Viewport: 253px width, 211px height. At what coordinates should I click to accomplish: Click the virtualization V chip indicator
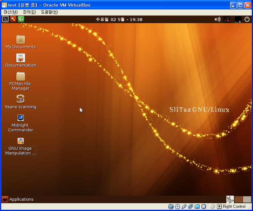(204, 207)
